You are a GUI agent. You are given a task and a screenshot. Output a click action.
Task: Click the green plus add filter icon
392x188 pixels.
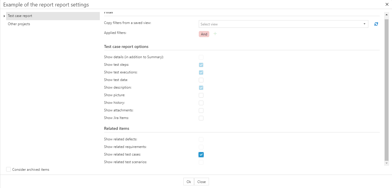tap(215, 34)
